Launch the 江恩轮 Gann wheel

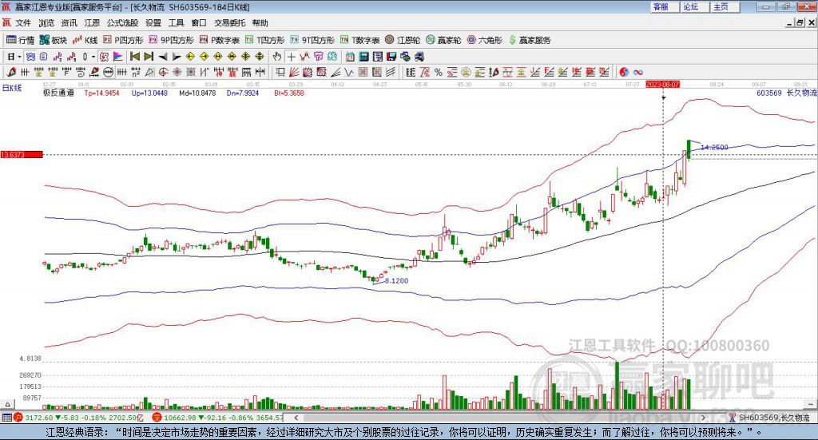[x=403, y=40]
